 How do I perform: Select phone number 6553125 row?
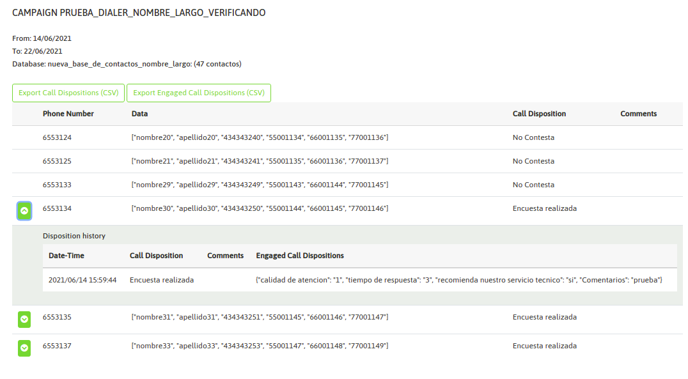[57, 161]
